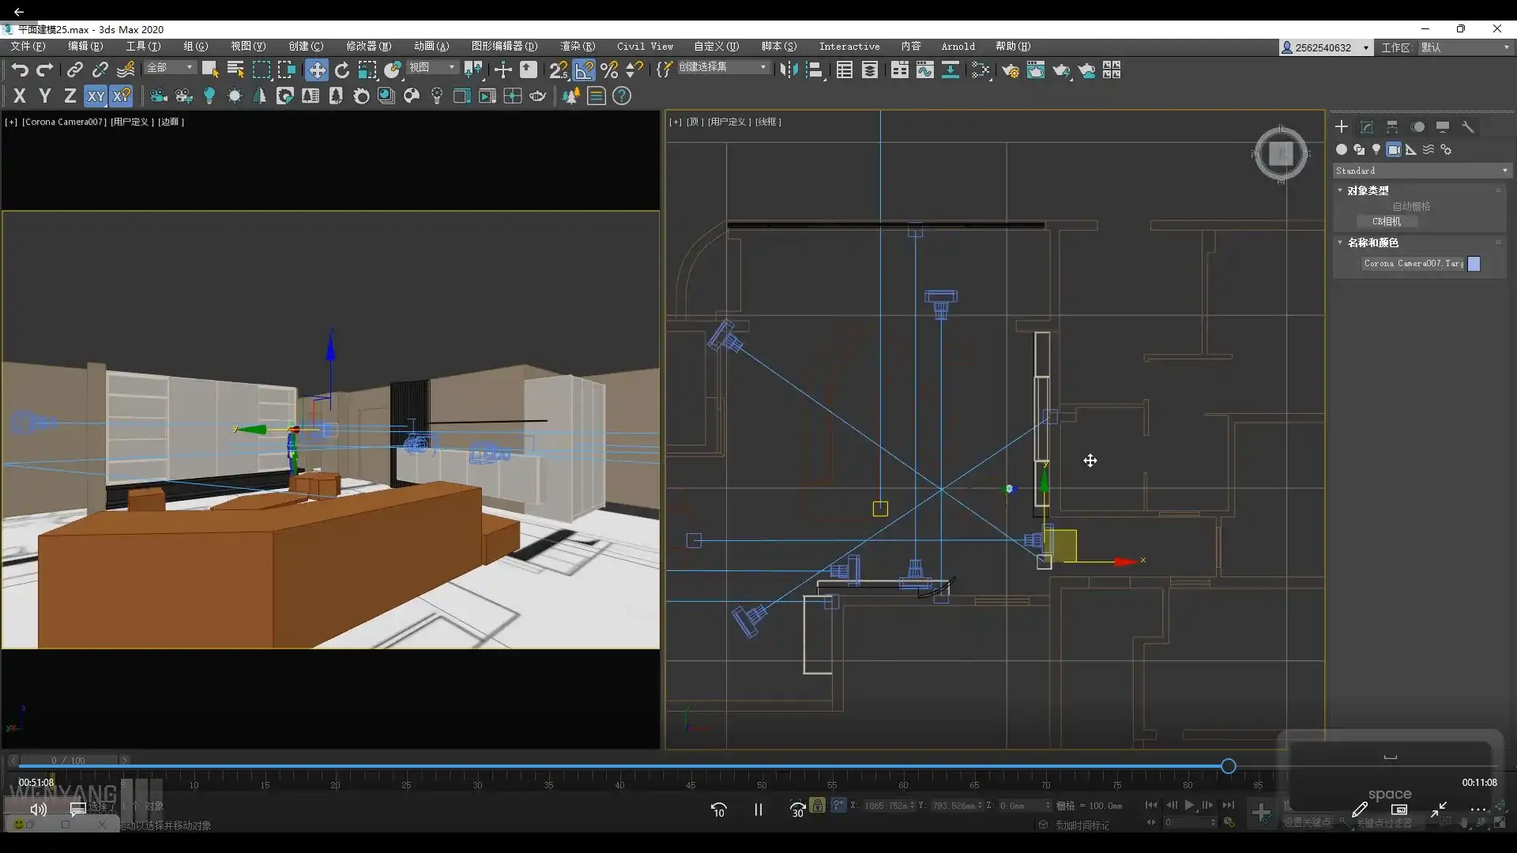Open the 全部 selection filter dropdown

[x=169, y=68]
